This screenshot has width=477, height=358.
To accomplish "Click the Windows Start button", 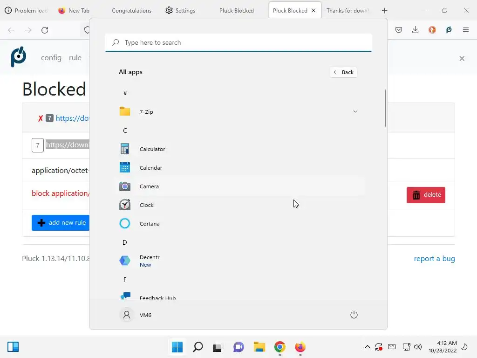I will [x=177, y=347].
